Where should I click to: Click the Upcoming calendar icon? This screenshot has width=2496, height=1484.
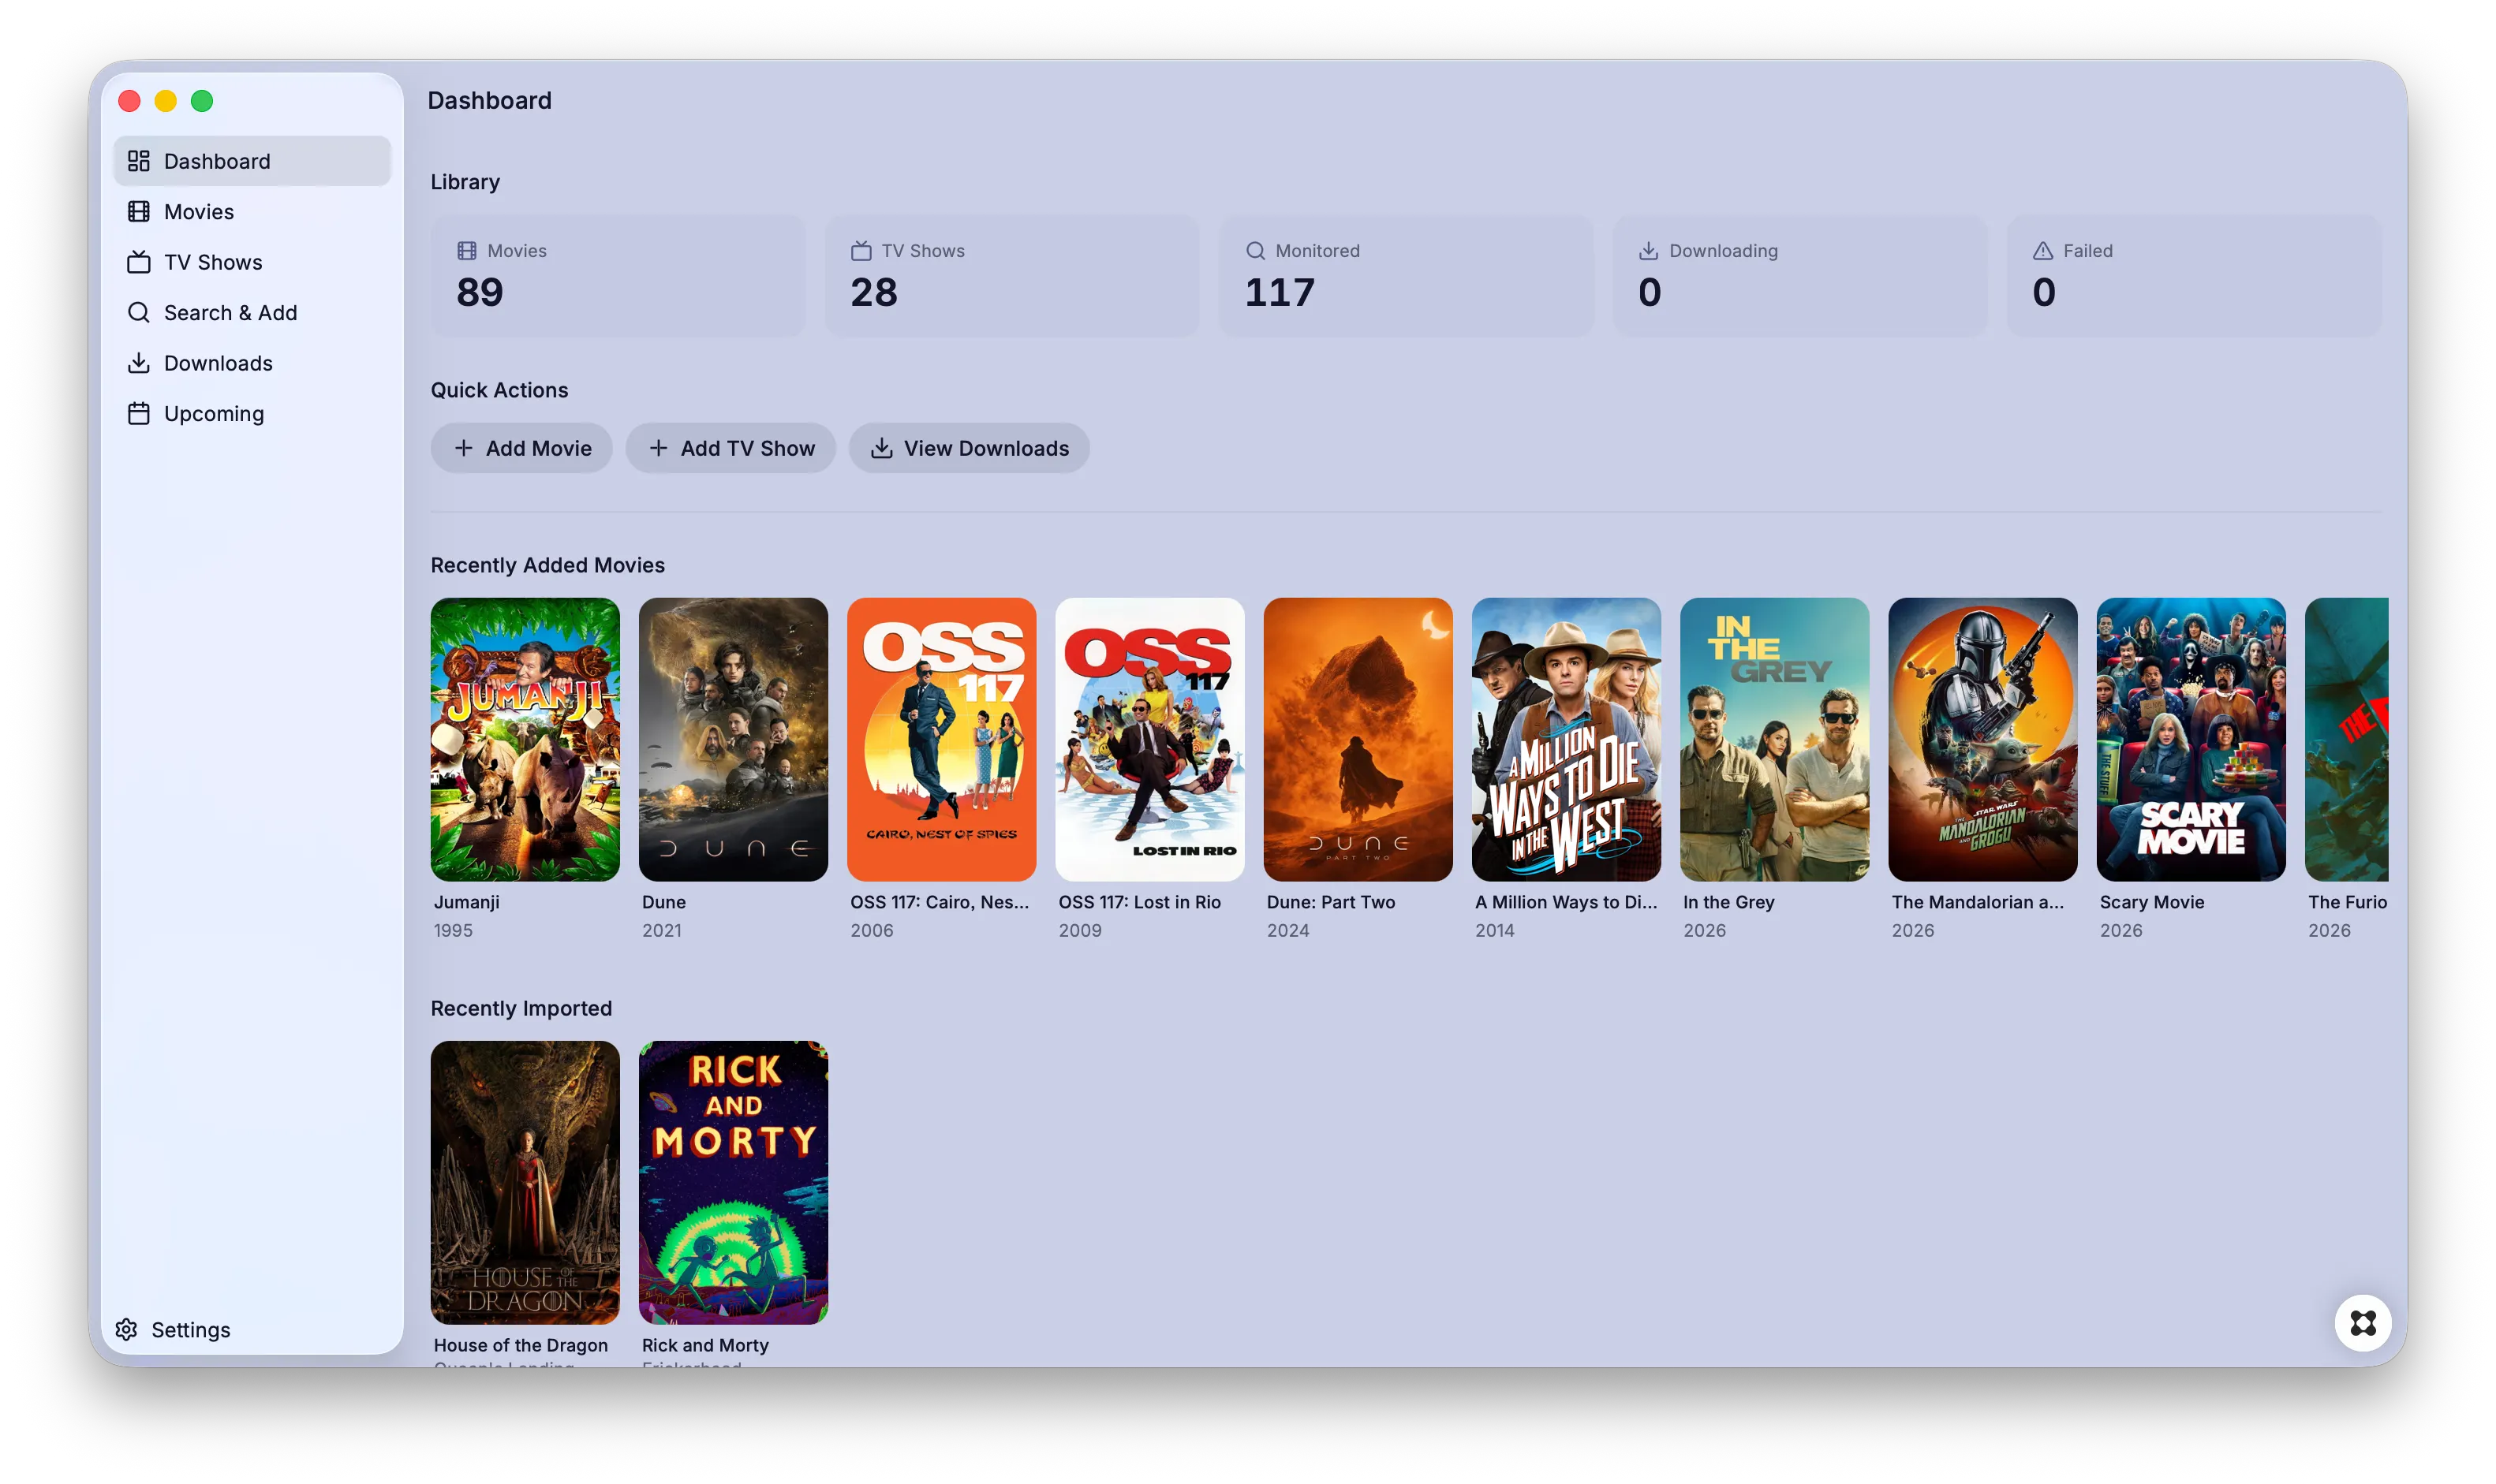pyautogui.click(x=139, y=414)
